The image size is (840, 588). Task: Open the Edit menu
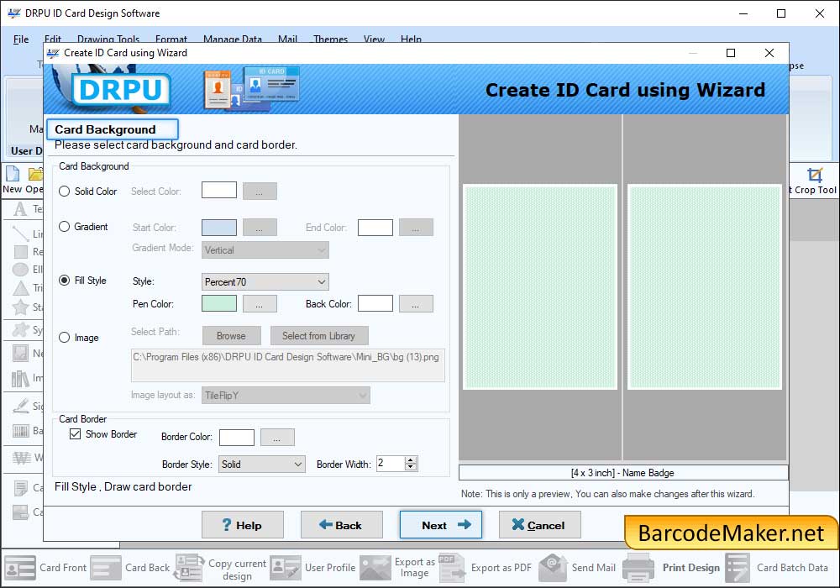pos(52,39)
